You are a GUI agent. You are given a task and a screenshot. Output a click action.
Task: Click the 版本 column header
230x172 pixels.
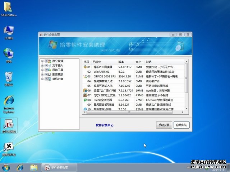pyautogui.click(x=125, y=62)
